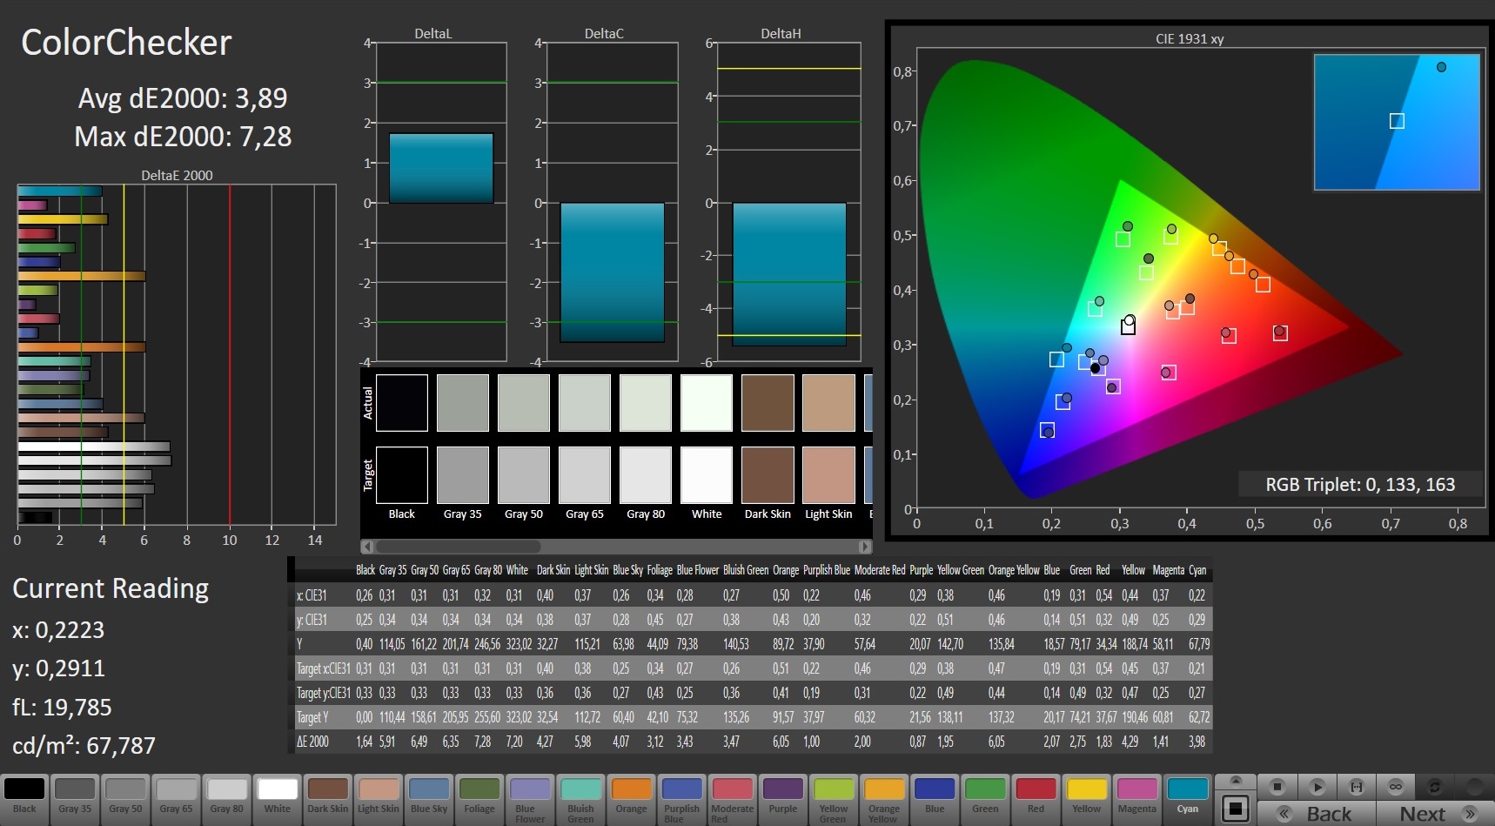
Task: Click the refresh/sync arrows icon
Action: coord(1435,787)
